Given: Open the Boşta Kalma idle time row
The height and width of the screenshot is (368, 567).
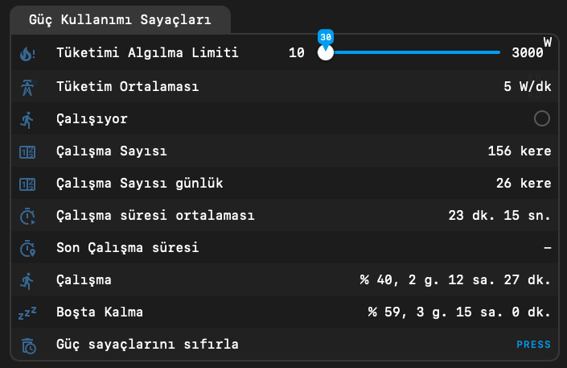Looking at the screenshot, I should pos(285,312).
